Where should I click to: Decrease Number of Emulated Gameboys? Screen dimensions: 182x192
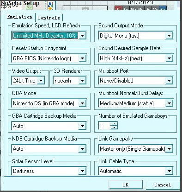(114, 128)
